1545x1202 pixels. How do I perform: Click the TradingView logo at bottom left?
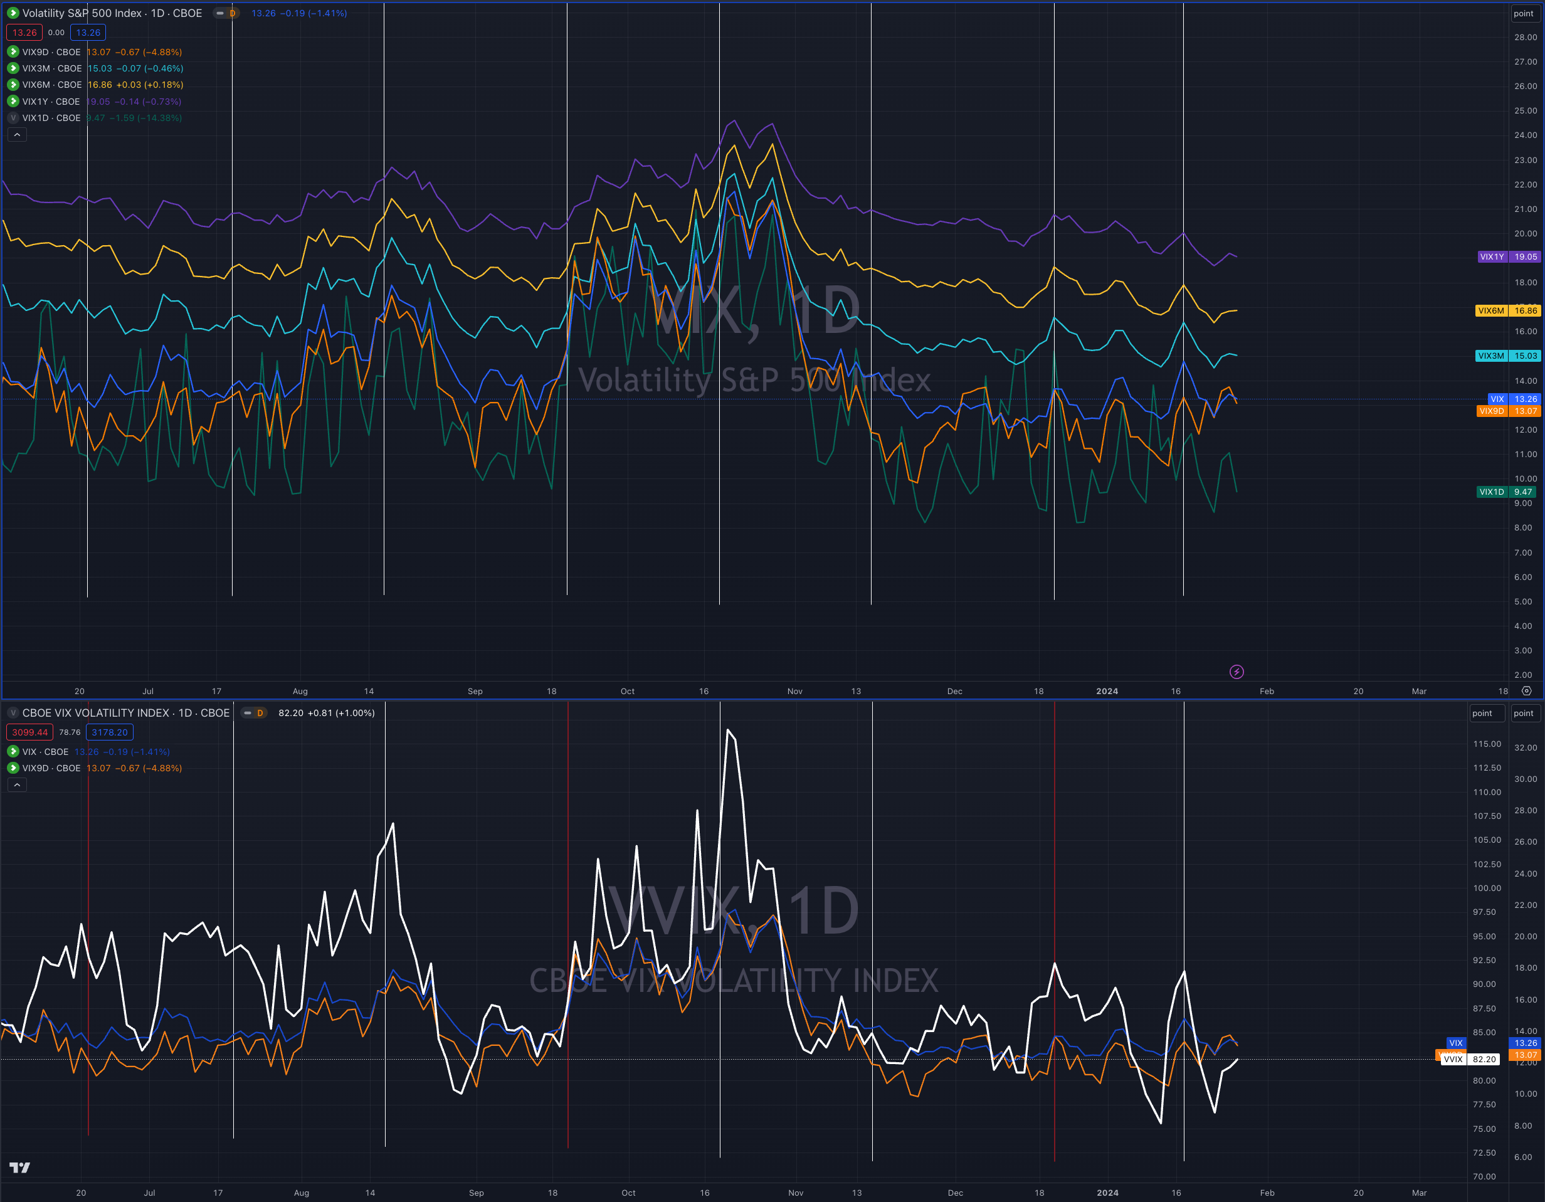20,1167
